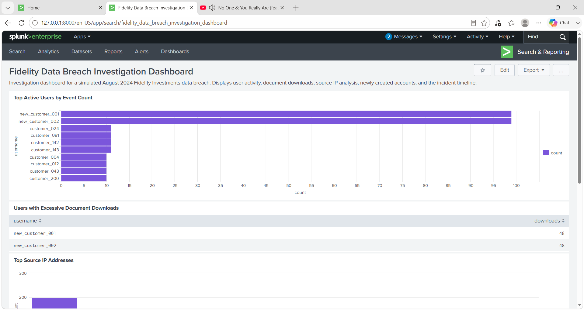Open the reading view icon in address bar
584x310 pixels.
(x=473, y=23)
